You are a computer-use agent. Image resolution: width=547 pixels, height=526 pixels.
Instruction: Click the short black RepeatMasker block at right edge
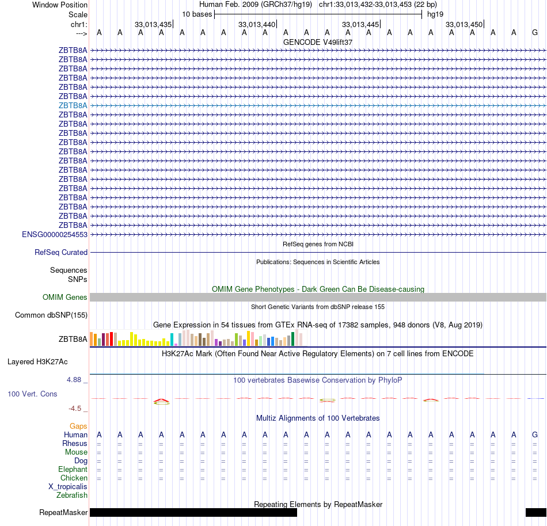536,512
